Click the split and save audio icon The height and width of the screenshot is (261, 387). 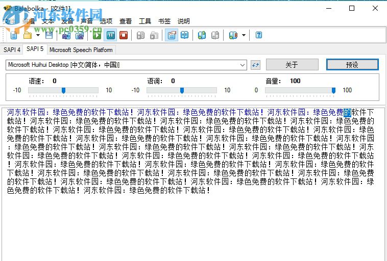coord(80,35)
